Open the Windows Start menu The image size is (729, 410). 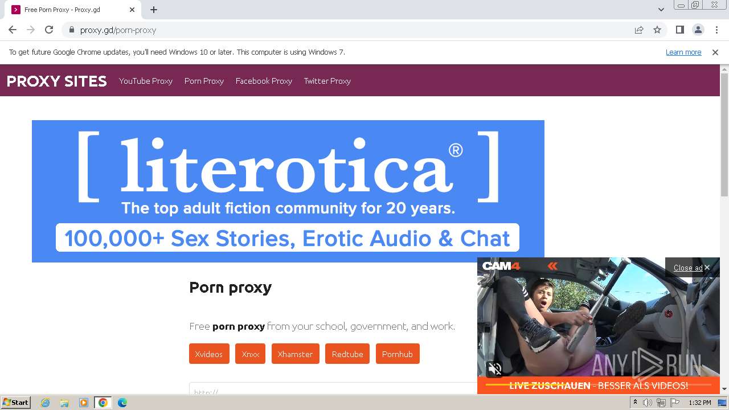(x=15, y=402)
